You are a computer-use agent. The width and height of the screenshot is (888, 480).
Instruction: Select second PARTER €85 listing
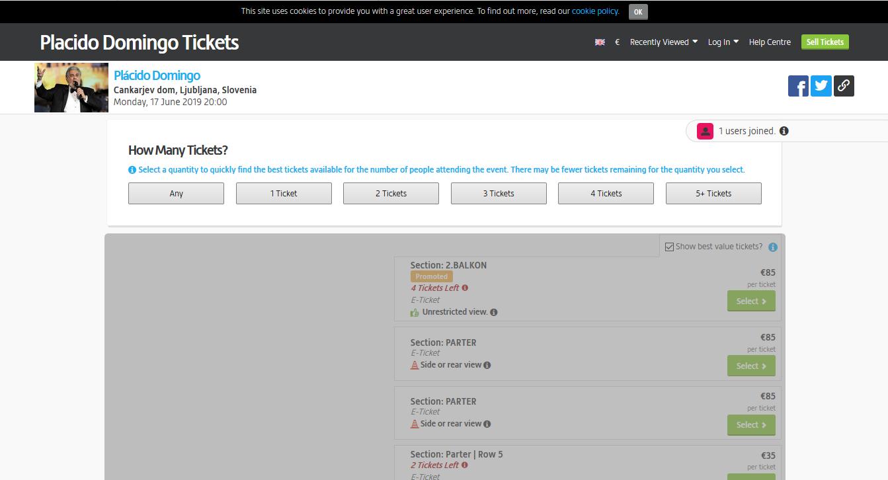751,424
